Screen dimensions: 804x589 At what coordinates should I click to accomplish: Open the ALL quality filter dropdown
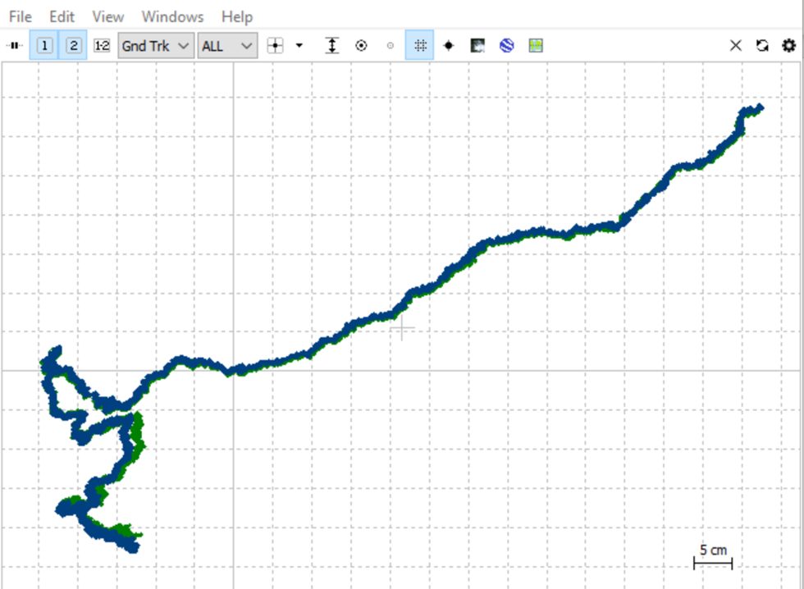pos(227,46)
